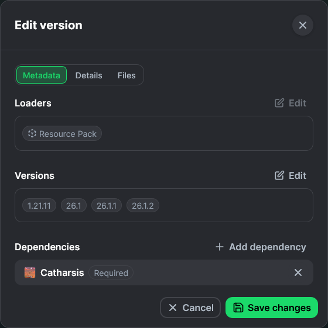
Task: Click the Required dependency type badge
Action: (111, 273)
